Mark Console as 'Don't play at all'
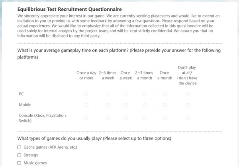This screenshot has width=239, height=167. 187,118
